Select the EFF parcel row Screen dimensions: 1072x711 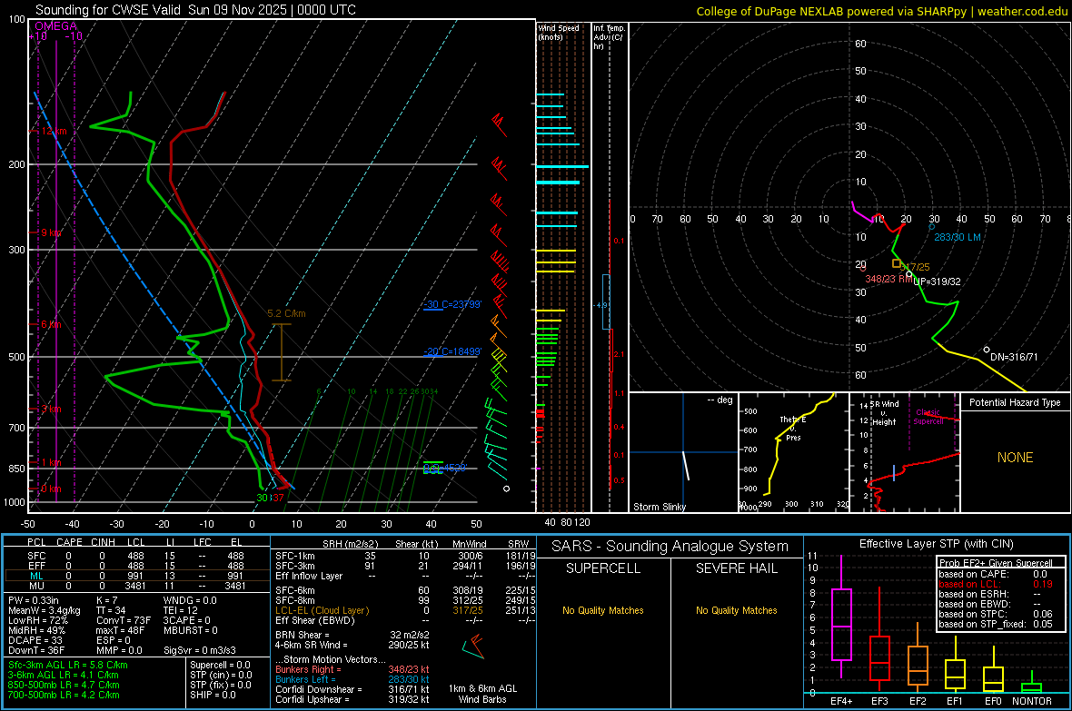point(136,566)
